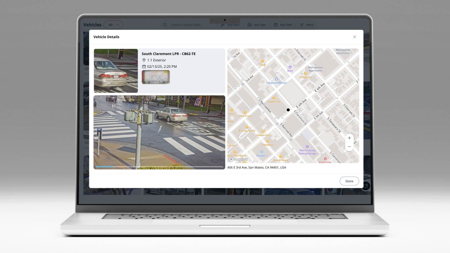Click the Mapbox logo link
This screenshot has width=450, height=253.
click(x=238, y=159)
